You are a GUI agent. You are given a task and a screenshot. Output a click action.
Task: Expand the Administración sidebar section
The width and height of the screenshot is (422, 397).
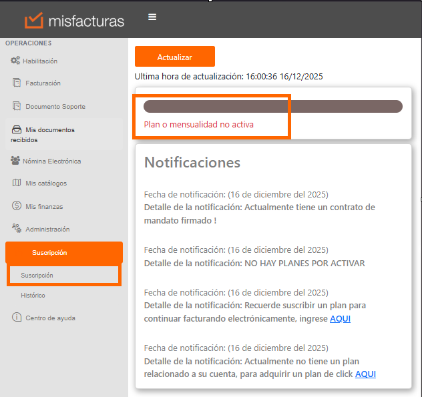[47, 229]
